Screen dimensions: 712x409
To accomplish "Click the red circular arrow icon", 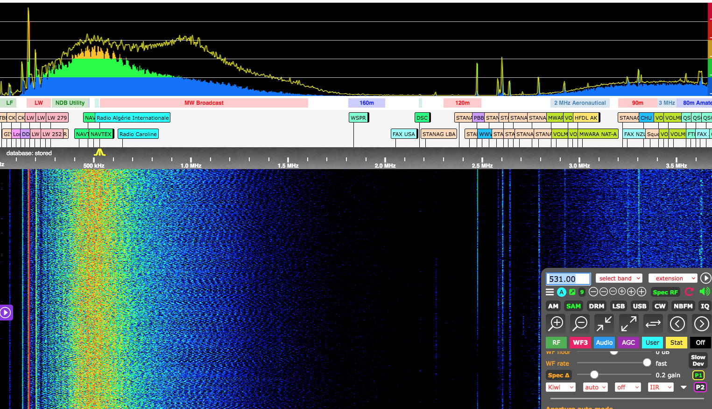I will click(689, 292).
